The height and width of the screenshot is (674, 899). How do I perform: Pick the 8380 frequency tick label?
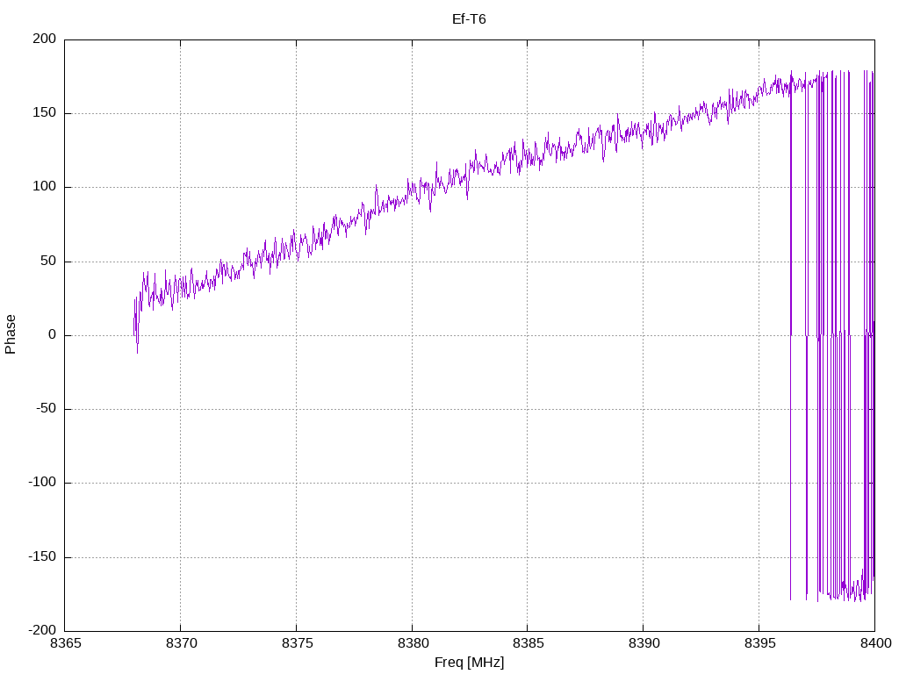tap(412, 644)
